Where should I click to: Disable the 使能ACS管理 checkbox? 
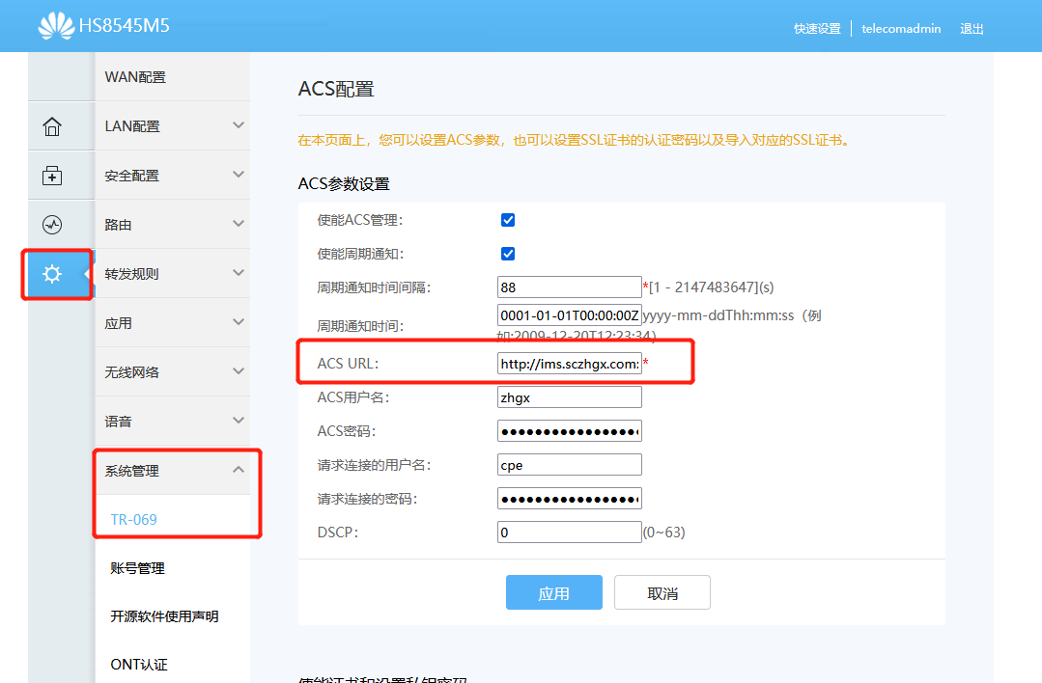click(x=508, y=220)
